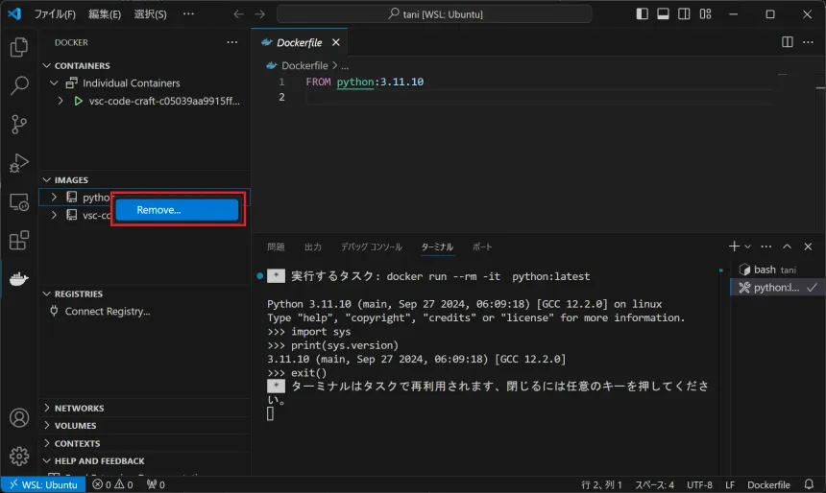
Task: Select Remove... from the context menu
Action: [x=176, y=210]
